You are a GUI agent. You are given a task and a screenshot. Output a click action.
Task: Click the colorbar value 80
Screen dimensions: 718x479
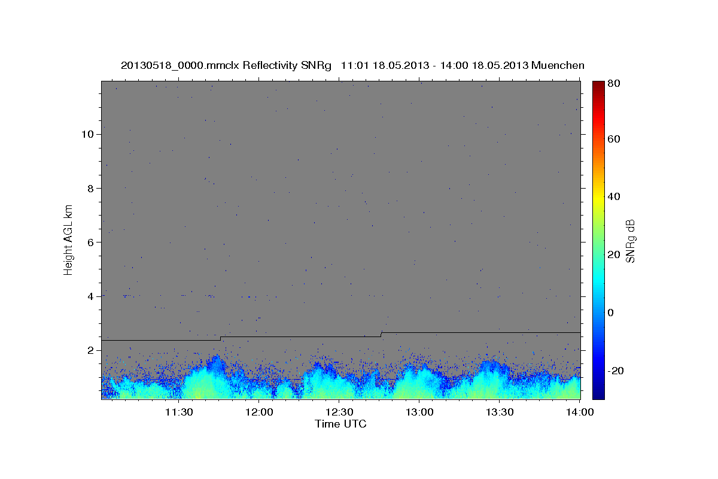[x=613, y=84]
